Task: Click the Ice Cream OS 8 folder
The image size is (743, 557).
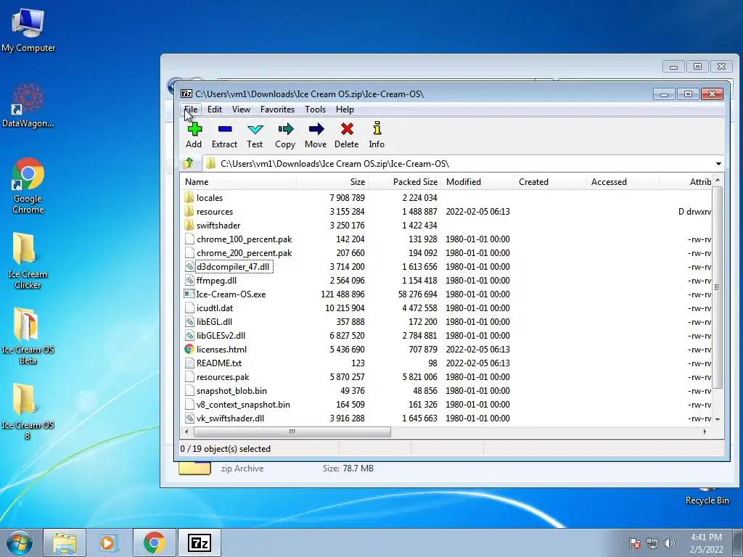Action: [x=28, y=411]
